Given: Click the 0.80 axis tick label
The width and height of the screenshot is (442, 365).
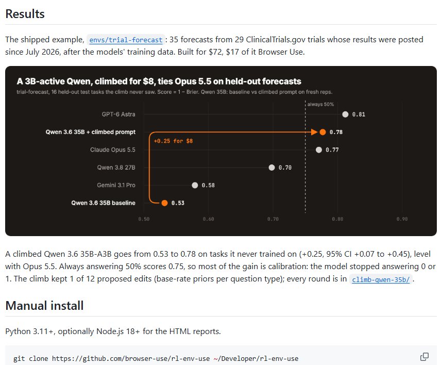Looking at the screenshot, I should [337, 219].
